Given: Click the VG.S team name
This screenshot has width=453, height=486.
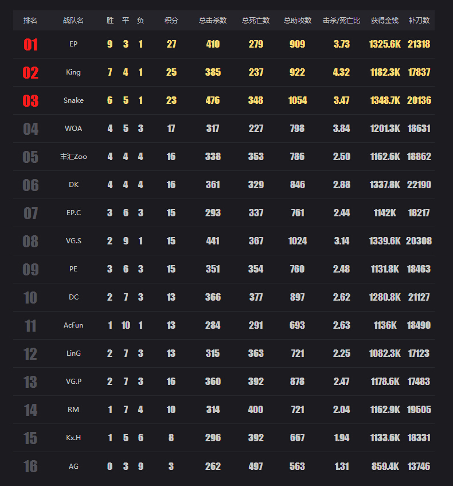Looking at the screenshot, I should click(73, 241).
